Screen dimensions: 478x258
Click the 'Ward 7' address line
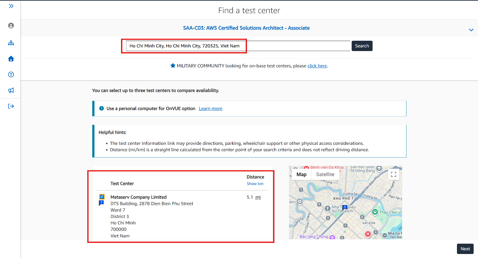118,210
